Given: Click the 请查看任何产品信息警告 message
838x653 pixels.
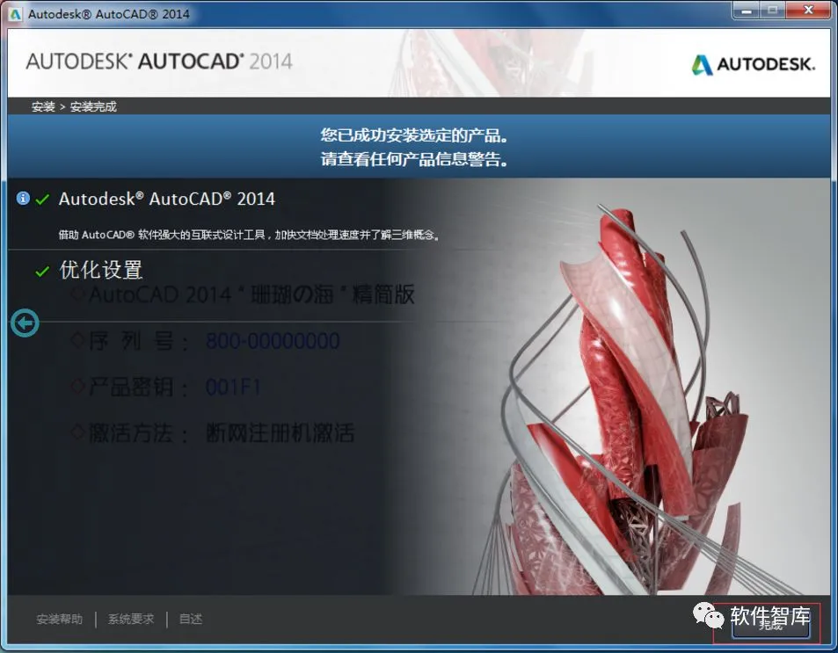Looking at the screenshot, I should (x=414, y=159).
